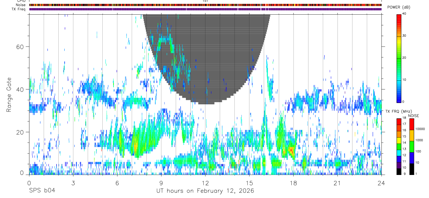429x198 pixels.
Task: Click the orange segment of the NOISE colorbar
Action: click(412, 135)
